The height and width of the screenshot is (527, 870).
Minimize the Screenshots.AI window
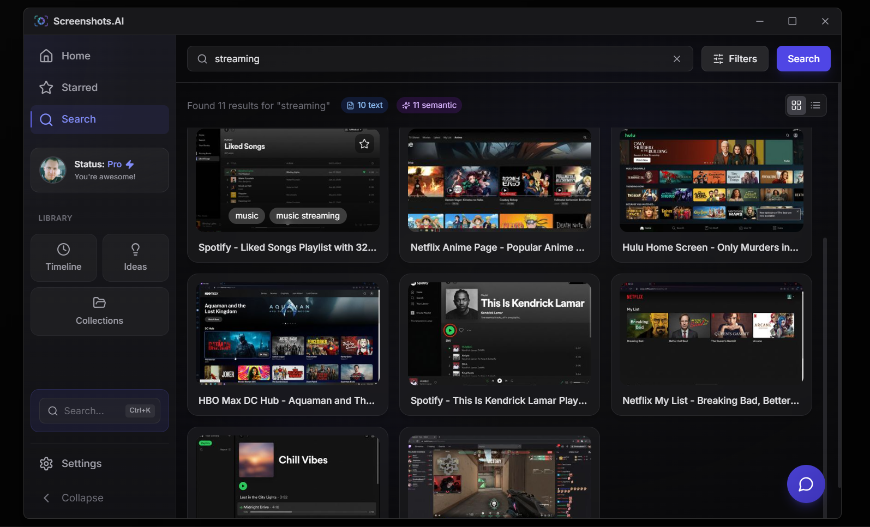pos(760,21)
